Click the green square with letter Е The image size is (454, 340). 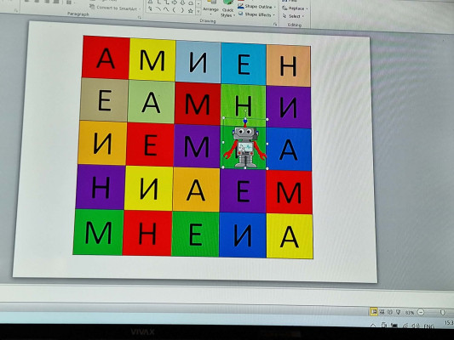point(195,235)
